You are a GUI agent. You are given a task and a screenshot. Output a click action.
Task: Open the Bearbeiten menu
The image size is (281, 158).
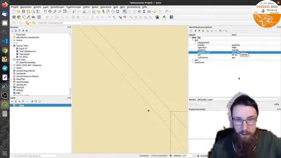point(26,7)
